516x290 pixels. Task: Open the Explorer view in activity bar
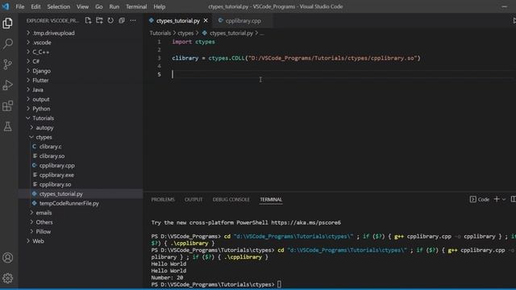click(7, 23)
